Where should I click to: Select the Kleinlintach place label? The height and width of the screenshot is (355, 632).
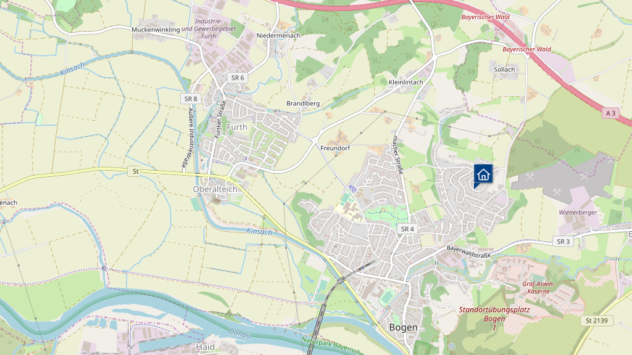click(x=406, y=82)
